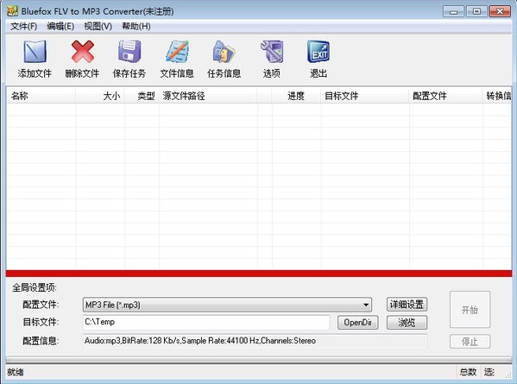Open the 帮助(H) menu
Viewport: 517px width, 384px height.
136,27
